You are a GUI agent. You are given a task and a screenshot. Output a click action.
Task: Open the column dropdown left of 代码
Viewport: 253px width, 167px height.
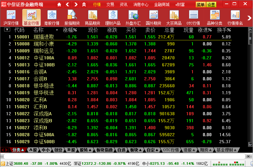7,30
